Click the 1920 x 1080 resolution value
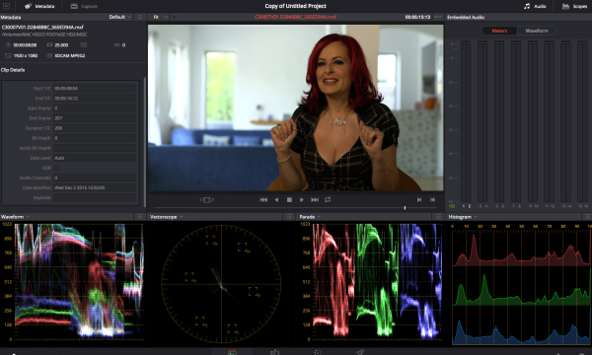Screen dimensions: 592x355 coord(26,55)
